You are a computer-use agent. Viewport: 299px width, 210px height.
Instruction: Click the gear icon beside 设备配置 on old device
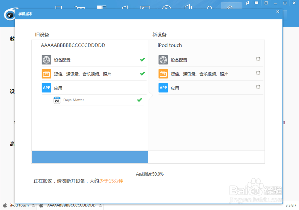pos(46,59)
